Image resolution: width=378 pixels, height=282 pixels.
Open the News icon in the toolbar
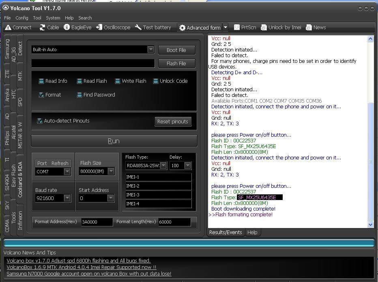[x=309, y=28]
